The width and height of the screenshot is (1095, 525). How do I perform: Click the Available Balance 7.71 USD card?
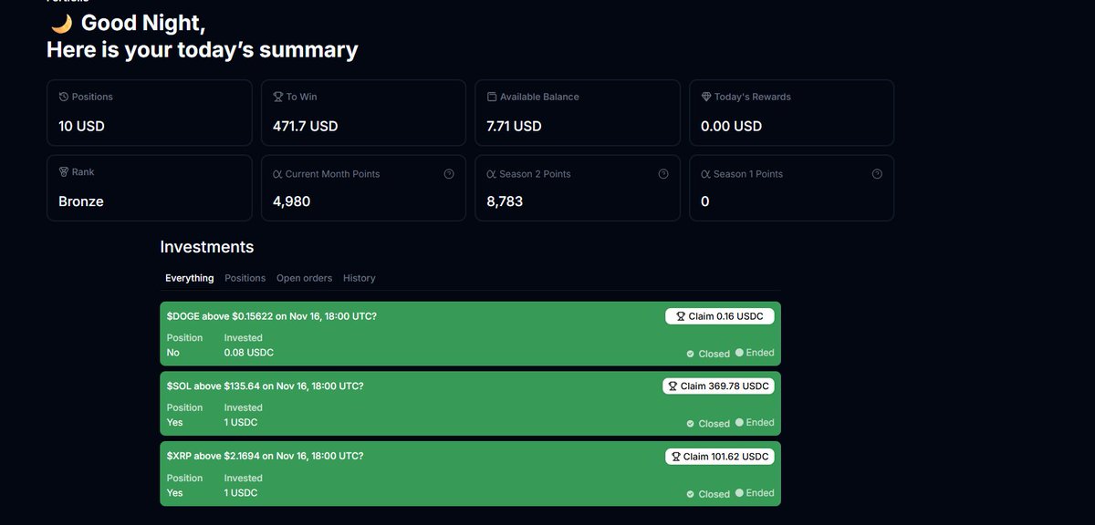[578, 113]
